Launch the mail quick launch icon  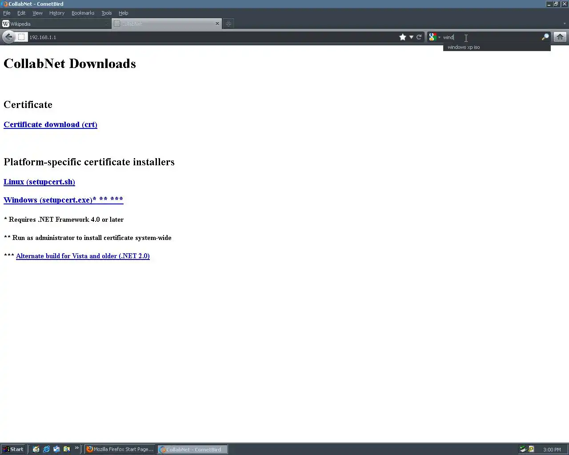tap(56, 449)
